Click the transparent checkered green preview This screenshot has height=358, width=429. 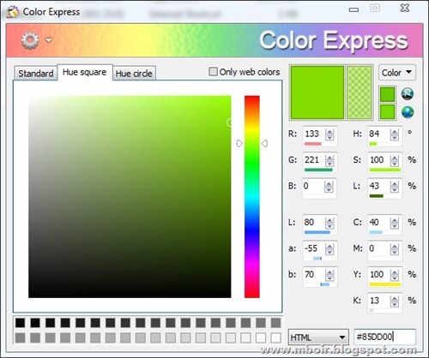tap(360, 92)
